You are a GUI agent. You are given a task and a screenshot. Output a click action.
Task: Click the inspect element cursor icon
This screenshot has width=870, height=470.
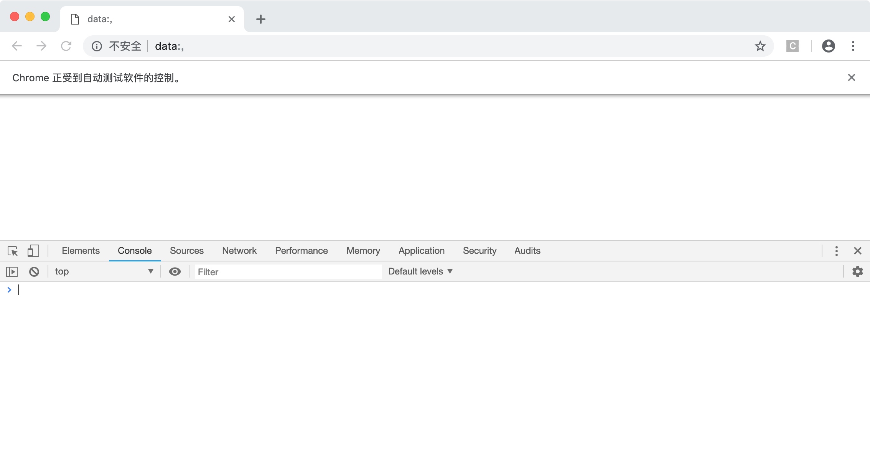[x=13, y=251]
